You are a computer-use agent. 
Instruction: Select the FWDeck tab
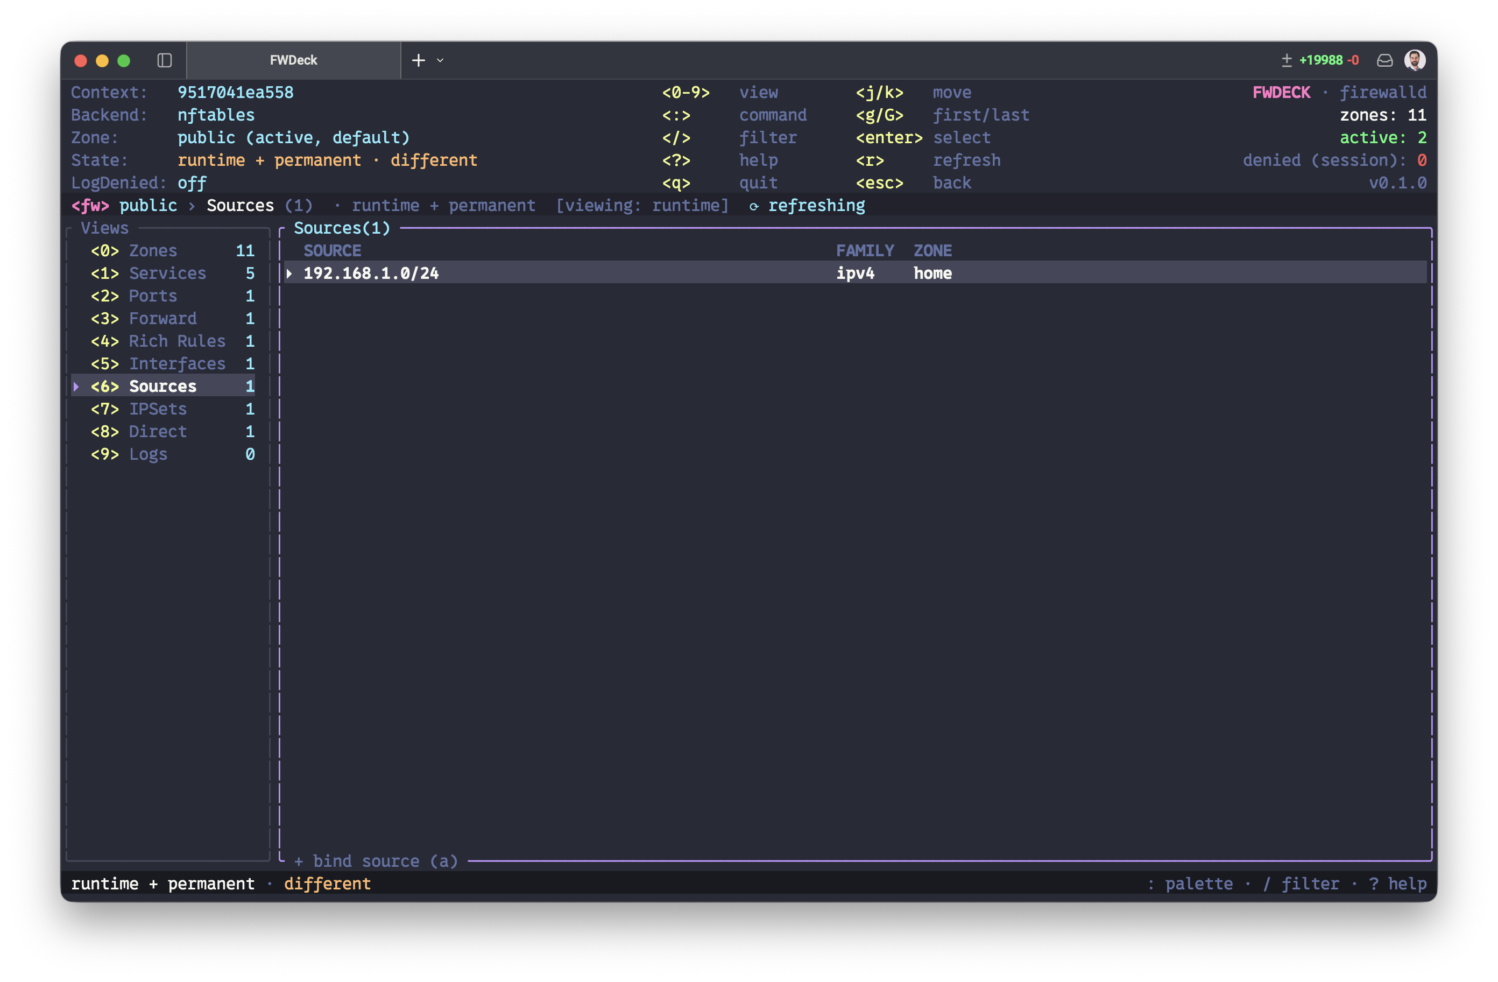(x=293, y=60)
